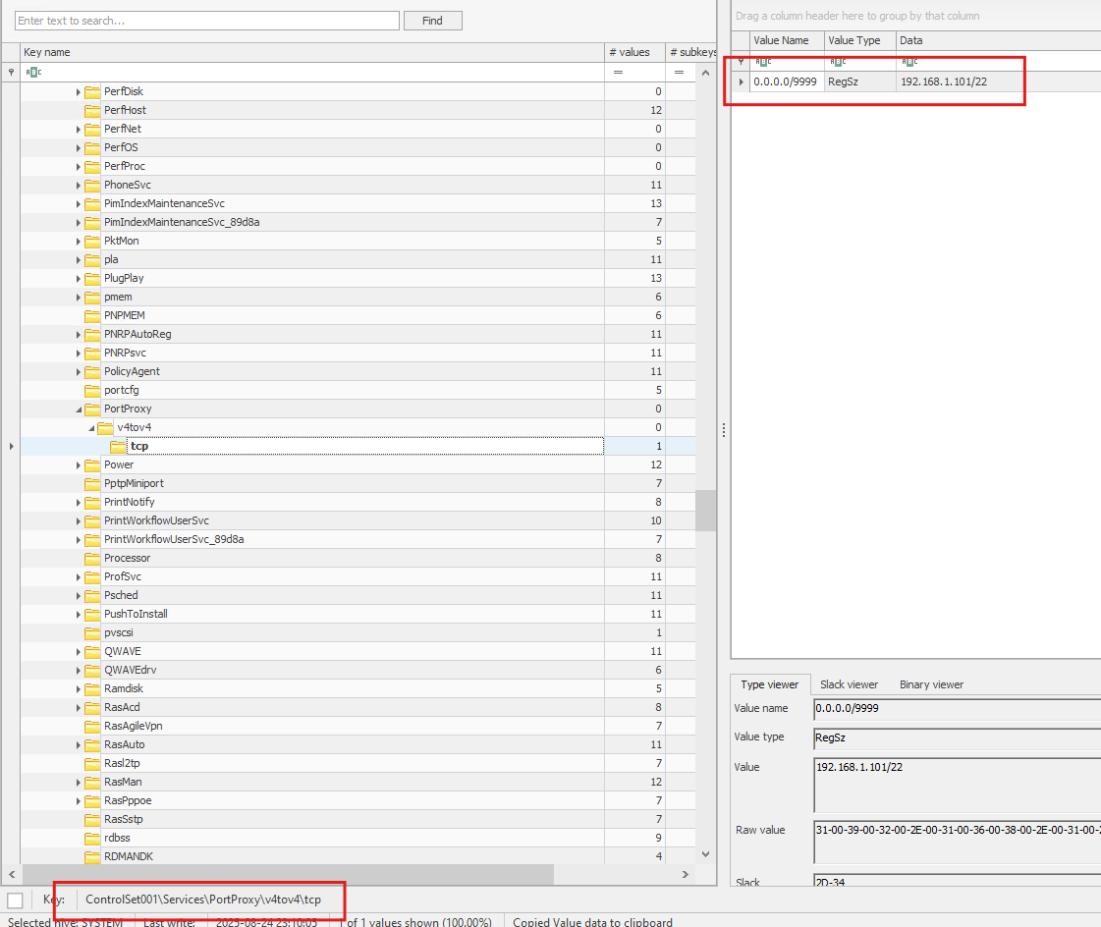Click the PortProxy folder icon
The height and width of the screenshot is (927, 1101).
[92, 409]
